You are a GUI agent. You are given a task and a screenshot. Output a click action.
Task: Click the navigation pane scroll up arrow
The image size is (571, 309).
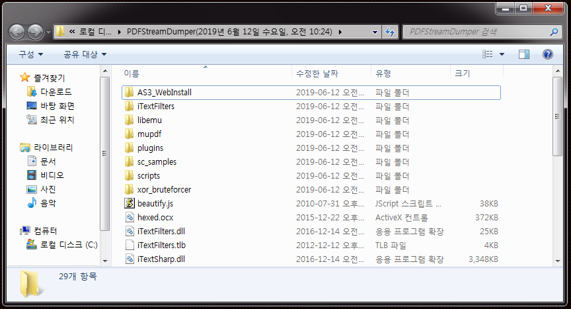[105, 71]
